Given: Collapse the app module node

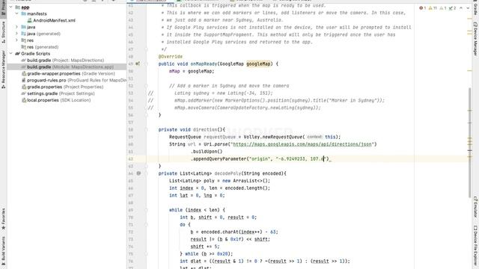Looking at the screenshot, I should click(x=11, y=7).
